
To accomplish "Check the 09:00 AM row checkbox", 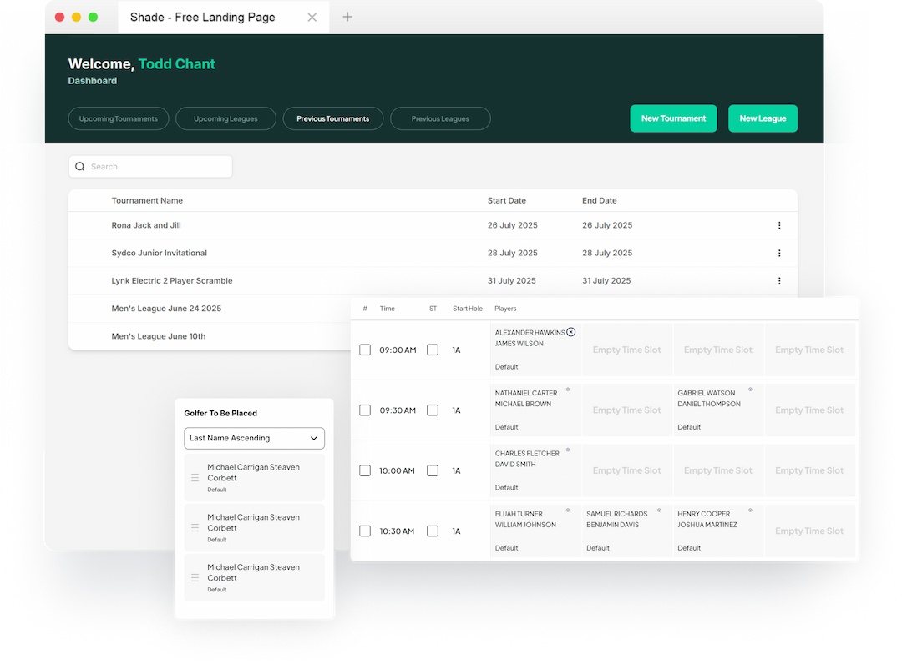I will pos(365,350).
